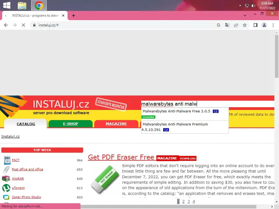The width and height of the screenshot is (279, 209).
Task: Open the Windows Start menu
Action: click(x=7, y=5)
